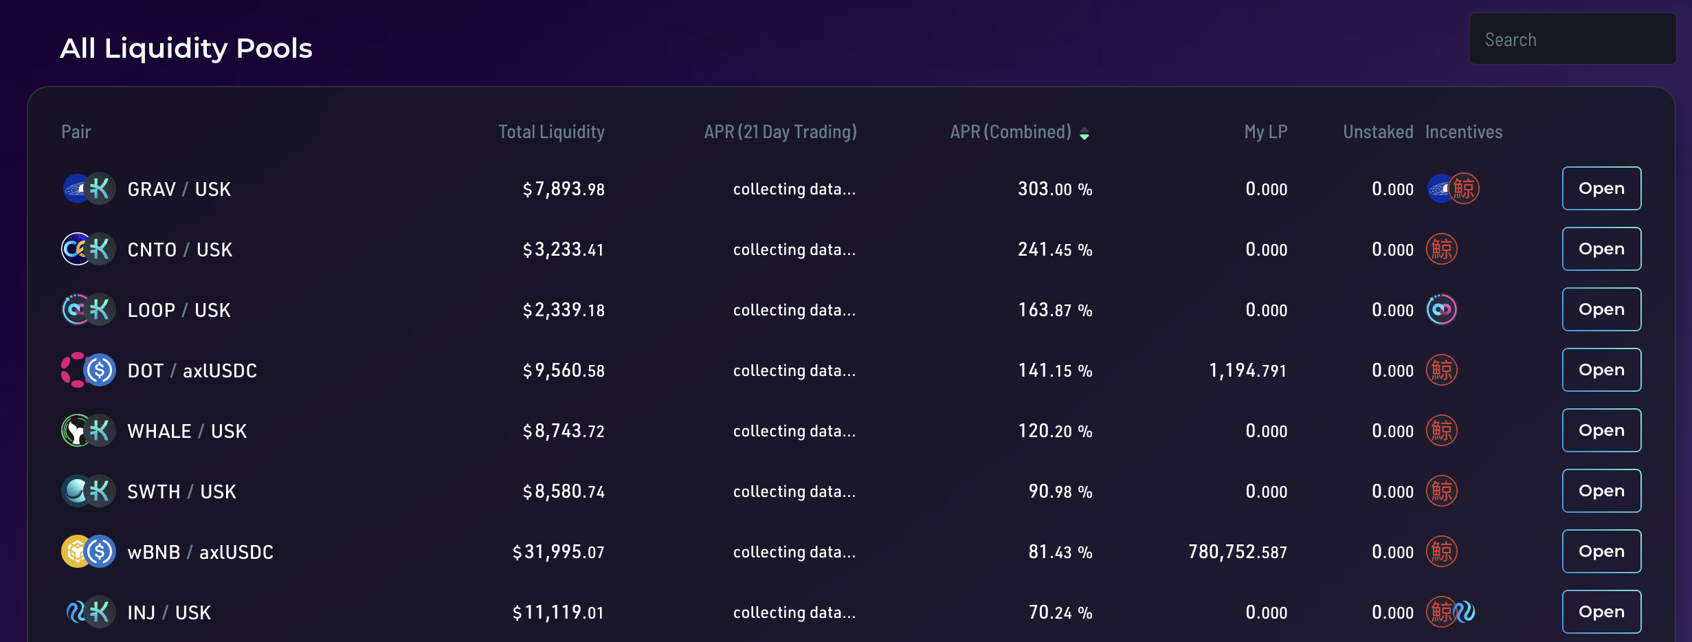Click the SWTH / USK pair token icons
Viewport: 1692px width, 642px height.
[x=89, y=491]
